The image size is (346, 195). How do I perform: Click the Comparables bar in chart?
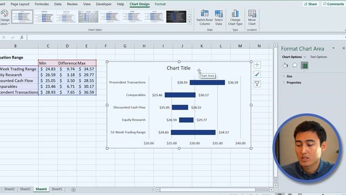point(180,95)
